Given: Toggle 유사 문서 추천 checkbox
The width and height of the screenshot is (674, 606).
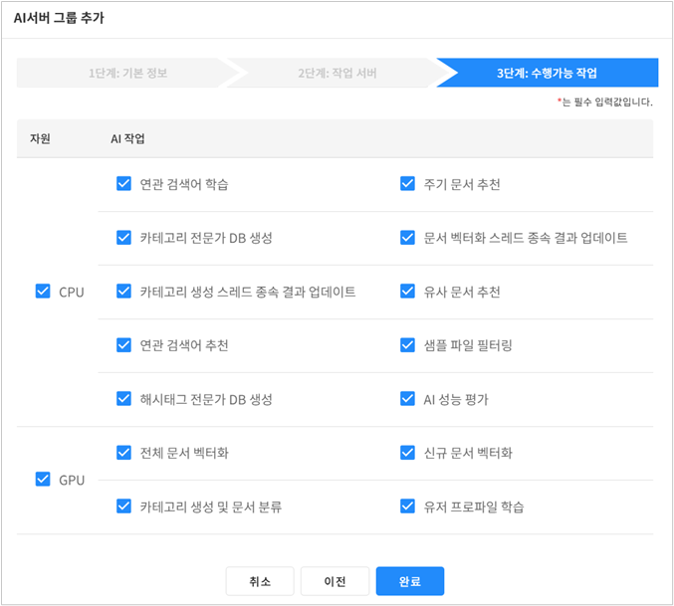Looking at the screenshot, I should coord(407,292).
